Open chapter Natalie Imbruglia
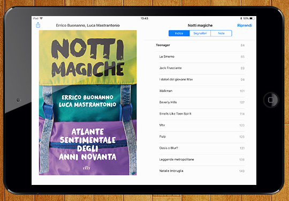The image size is (289, 201). [x=202, y=171]
